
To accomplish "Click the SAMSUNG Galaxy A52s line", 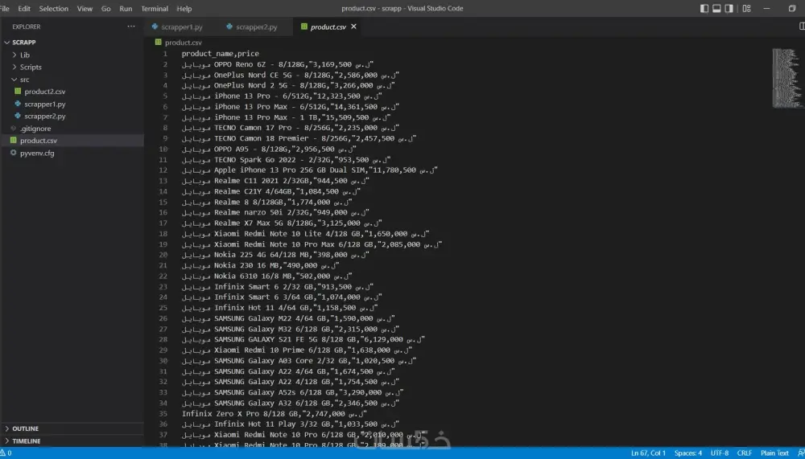I will 293,393.
